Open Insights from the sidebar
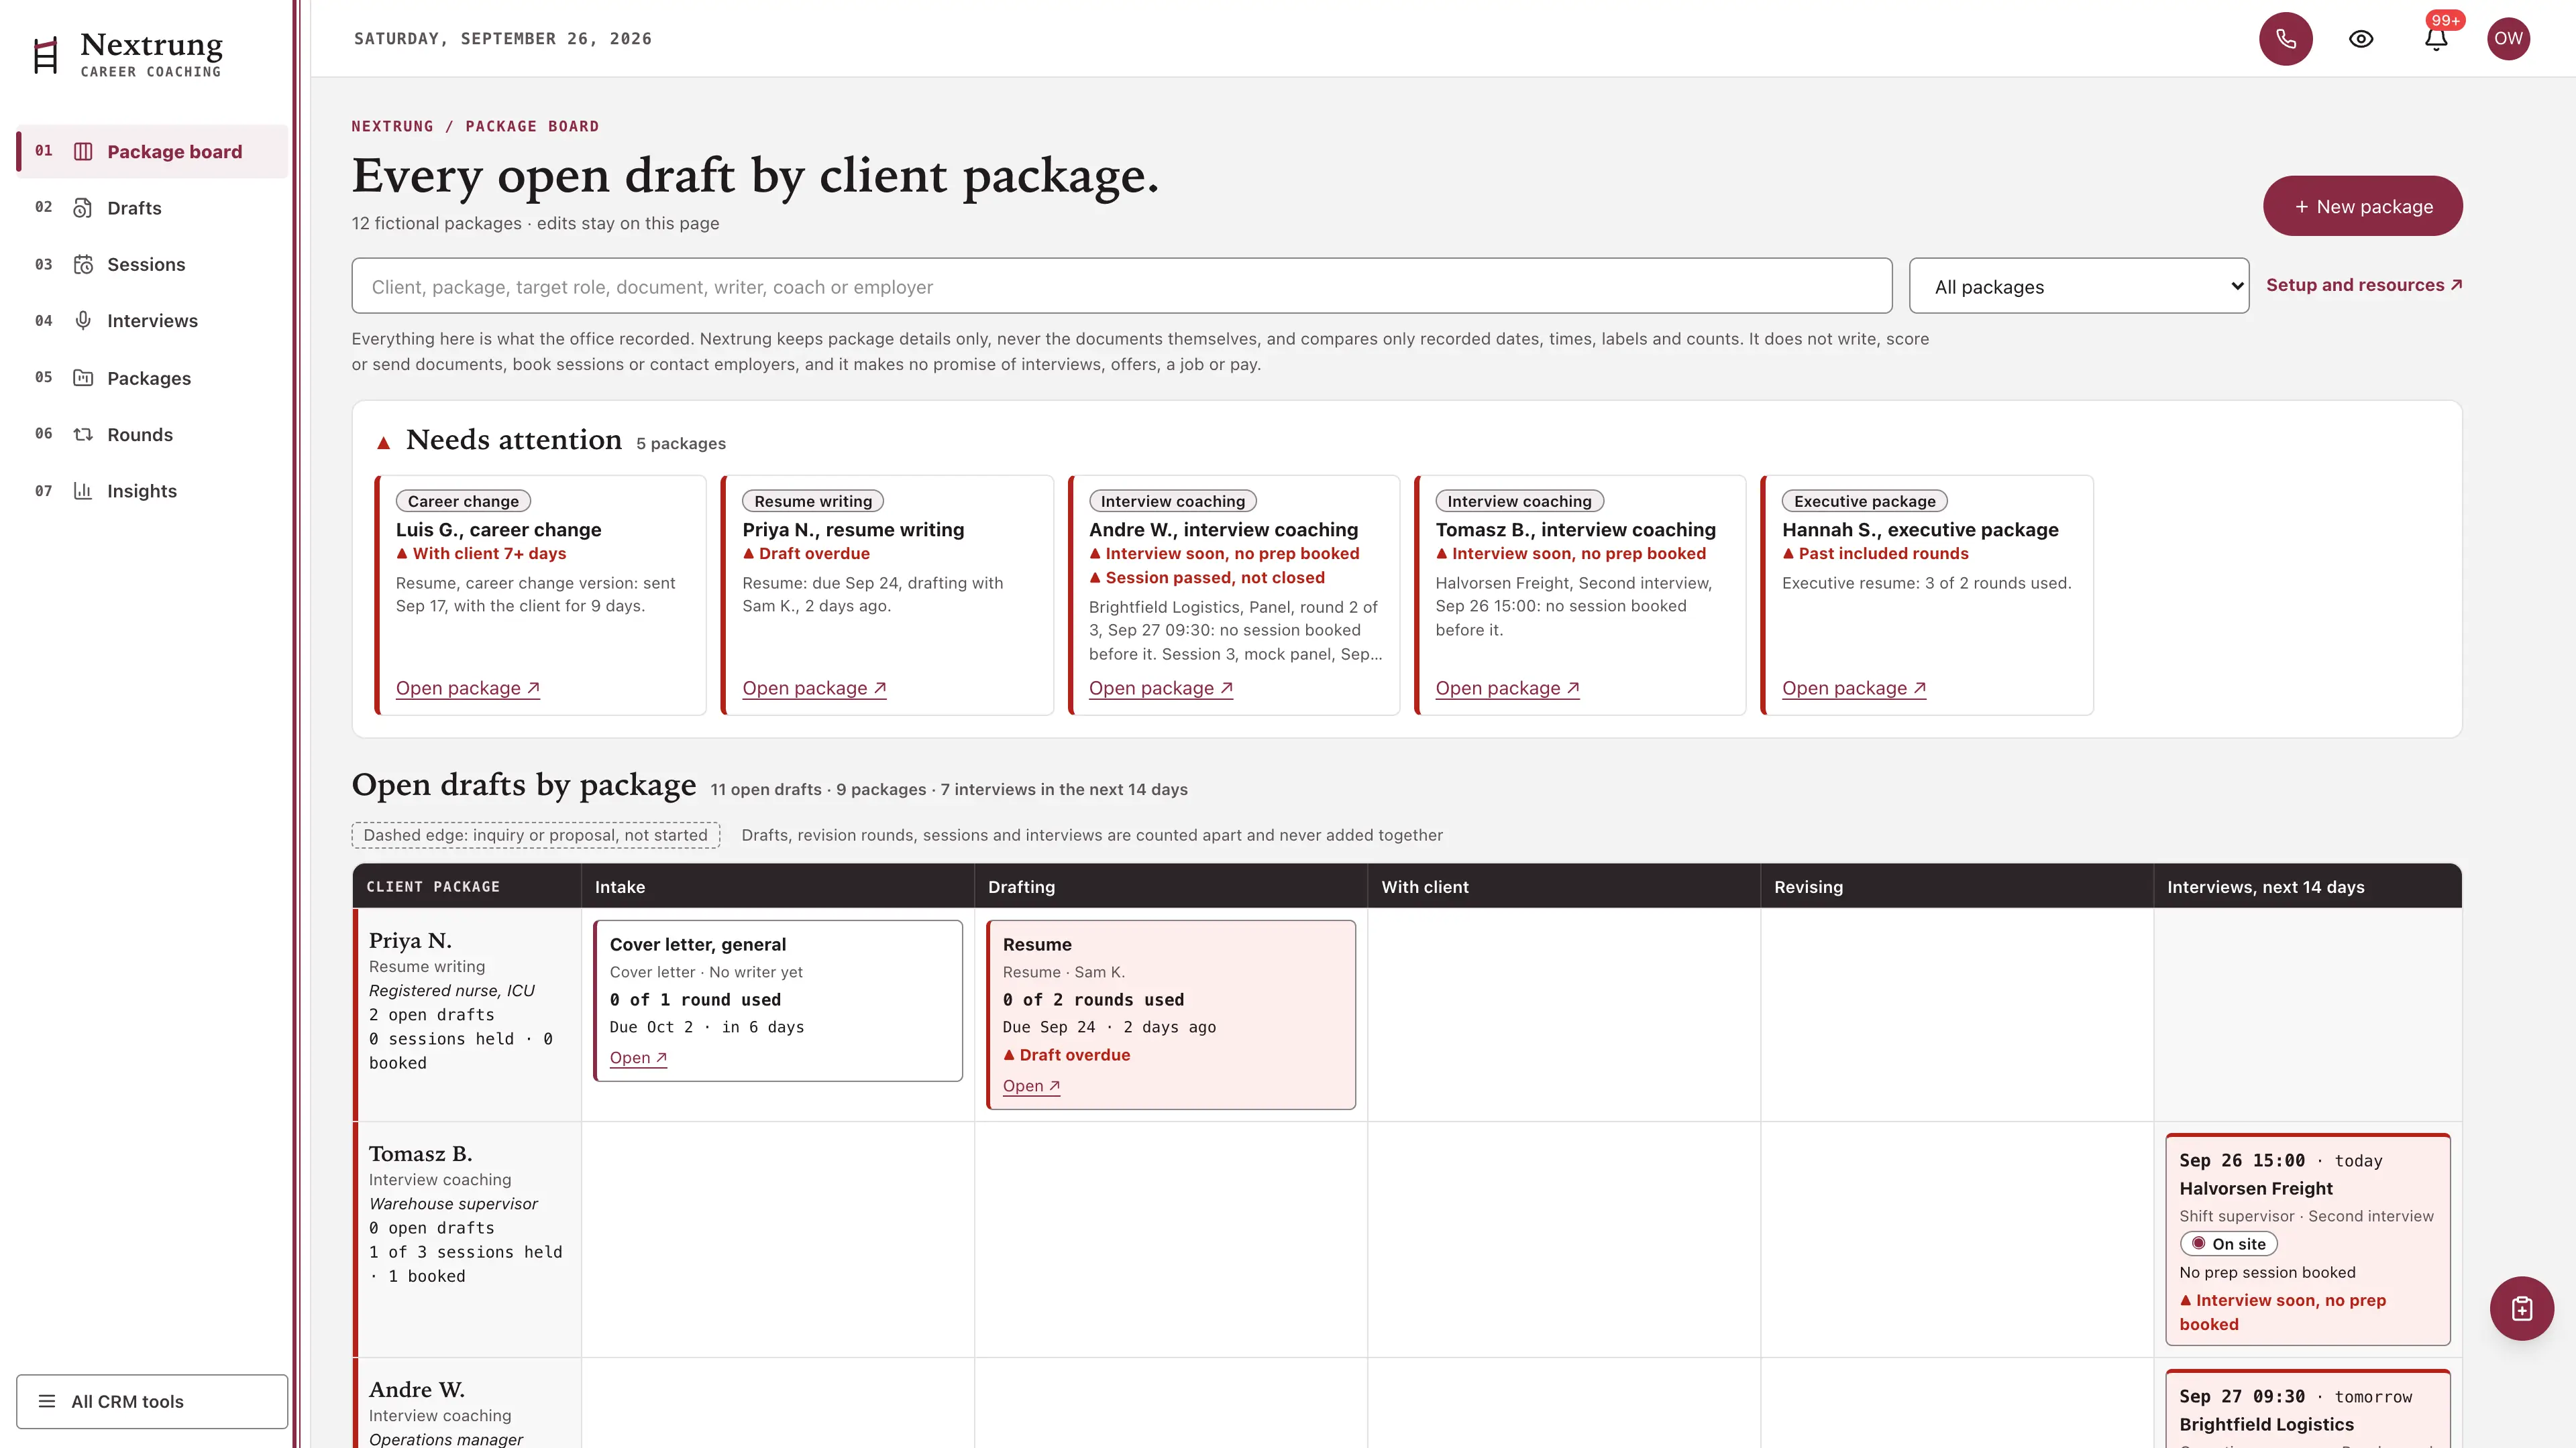Screen dimensions: 2576x1448 (152, 491)
